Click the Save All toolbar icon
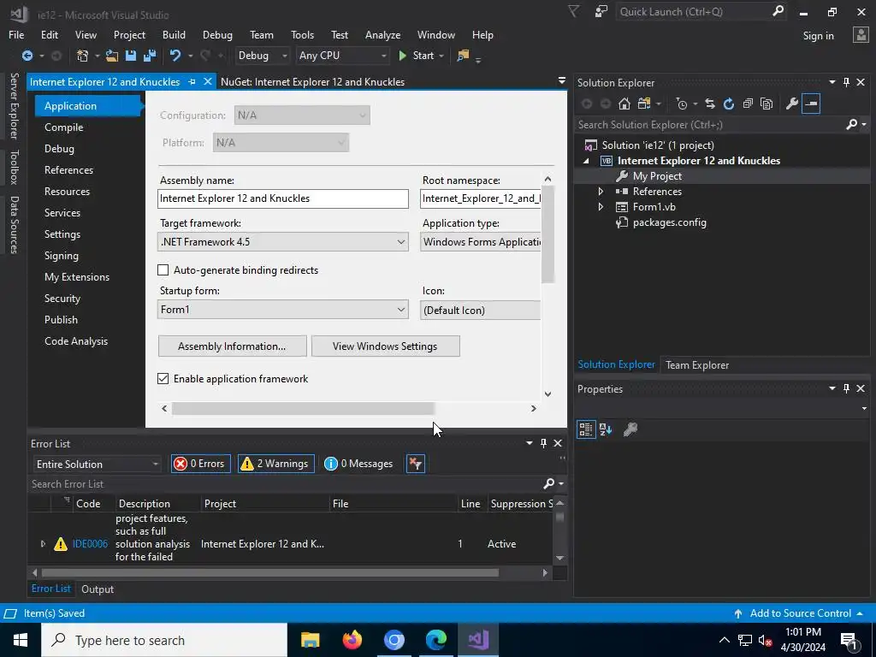The image size is (876, 657). [x=150, y=56]
